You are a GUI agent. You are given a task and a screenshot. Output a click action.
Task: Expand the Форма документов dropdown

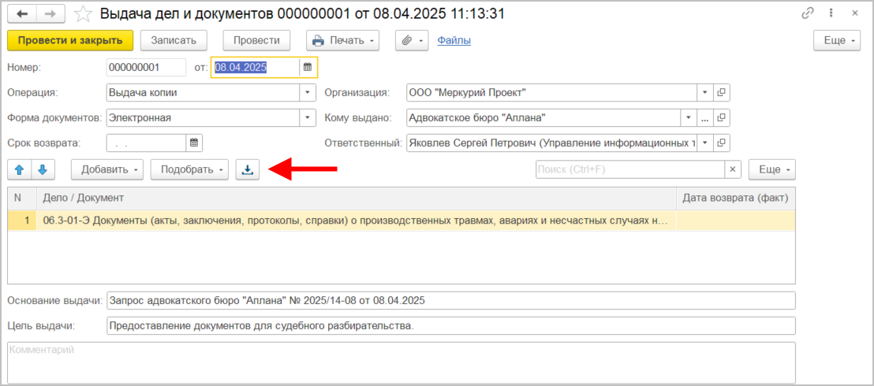[308, 117]
